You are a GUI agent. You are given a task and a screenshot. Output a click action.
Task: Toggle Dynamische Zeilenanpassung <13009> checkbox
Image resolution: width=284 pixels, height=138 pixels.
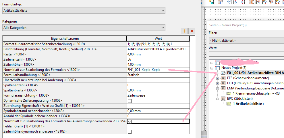click(x=130, y=101)
